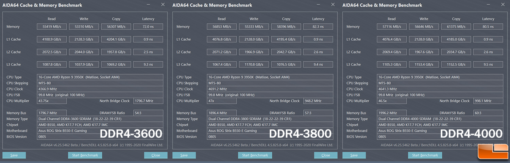Select the Memory Copy value 56307 MB/s
The width and height of the screenshot is (510, 163).
point(116,26)
